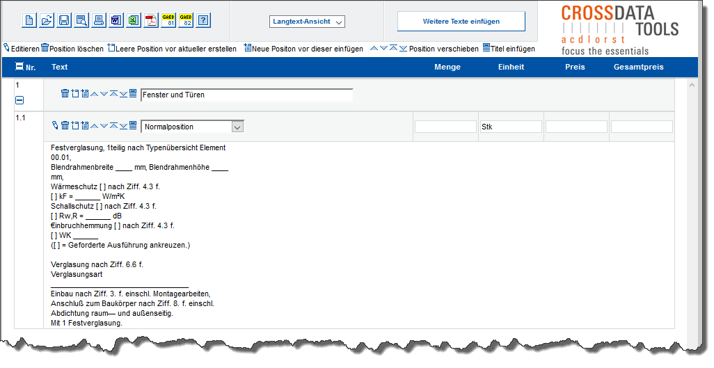
Task: Collapse all rows via header minus icon
Action: (x=19, y=67)
